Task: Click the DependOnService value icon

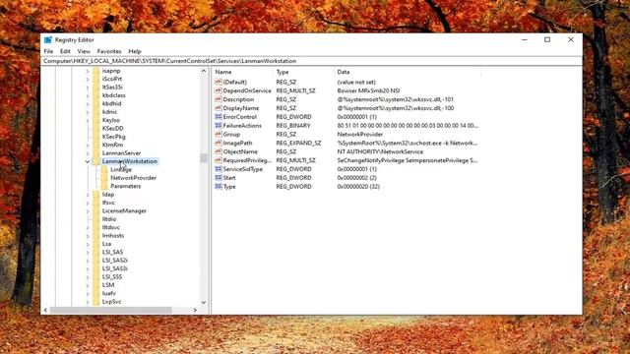Action: pyautogui.click(x=219, y=90)
